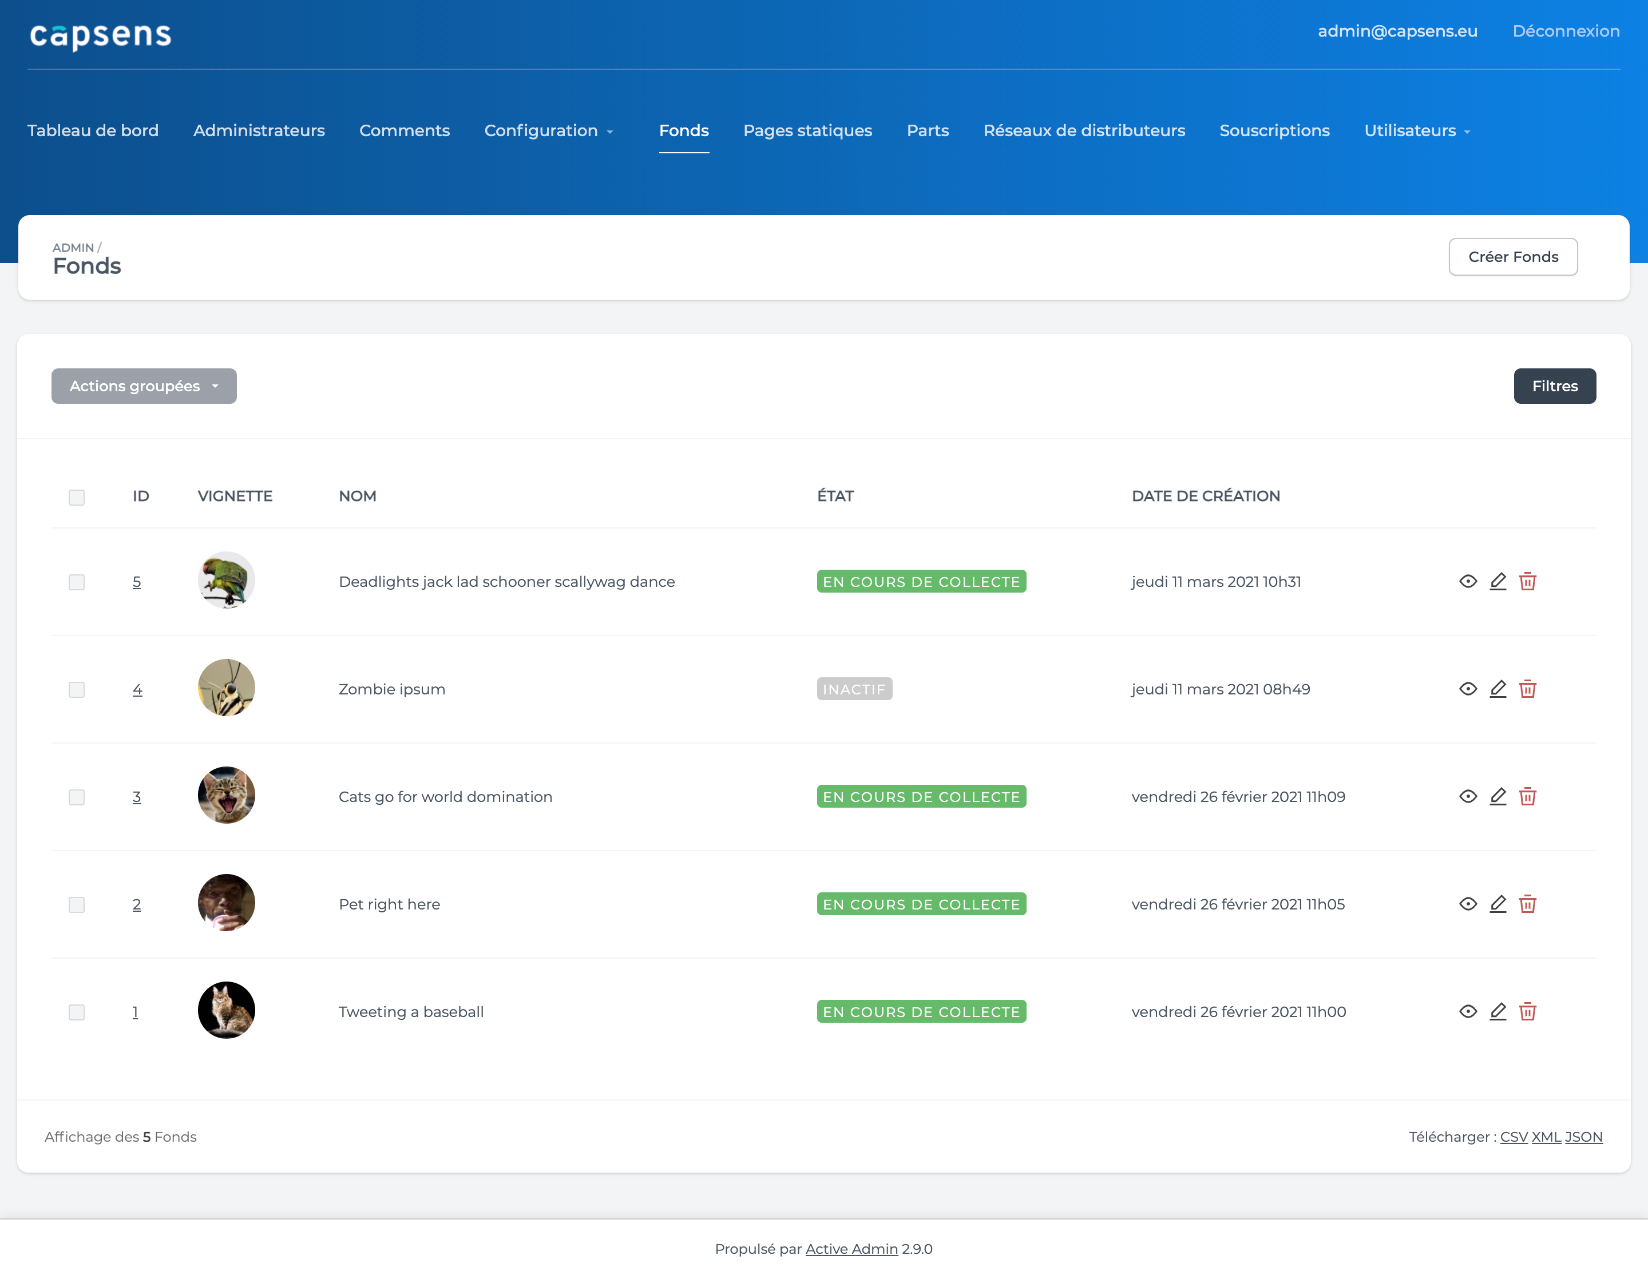
Task: Click the Créer Fonds button
Action: (1513, 256)
